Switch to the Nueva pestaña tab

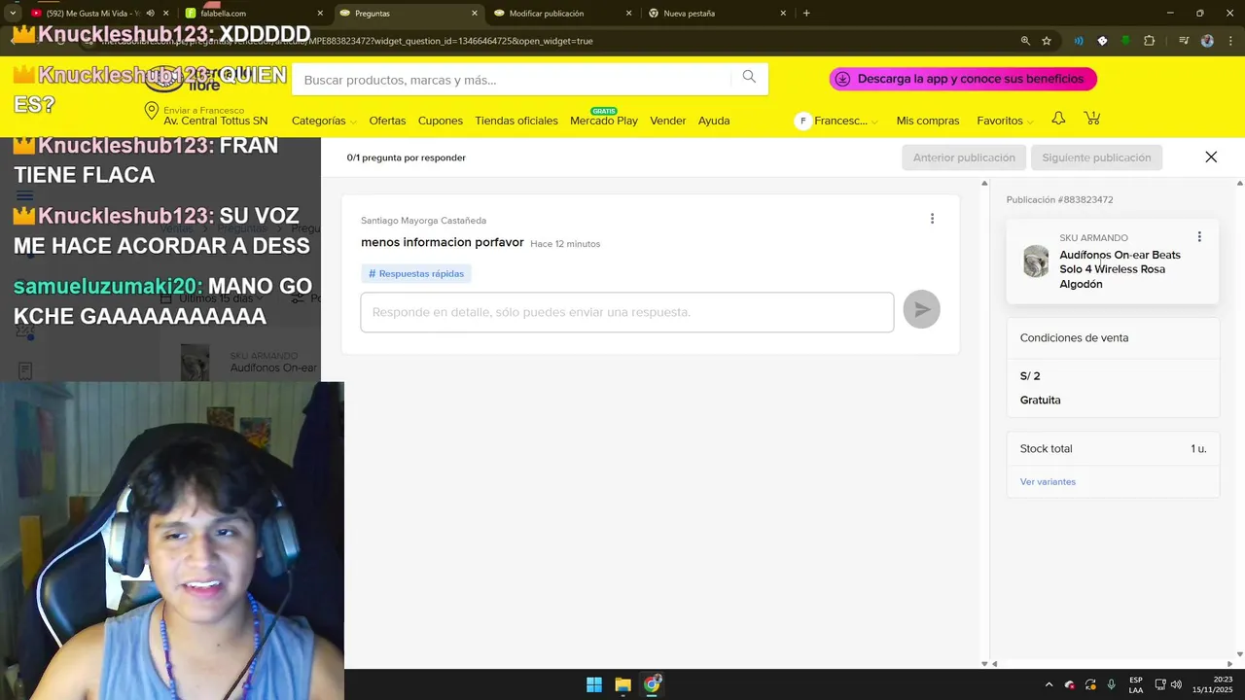pos(716,14)
